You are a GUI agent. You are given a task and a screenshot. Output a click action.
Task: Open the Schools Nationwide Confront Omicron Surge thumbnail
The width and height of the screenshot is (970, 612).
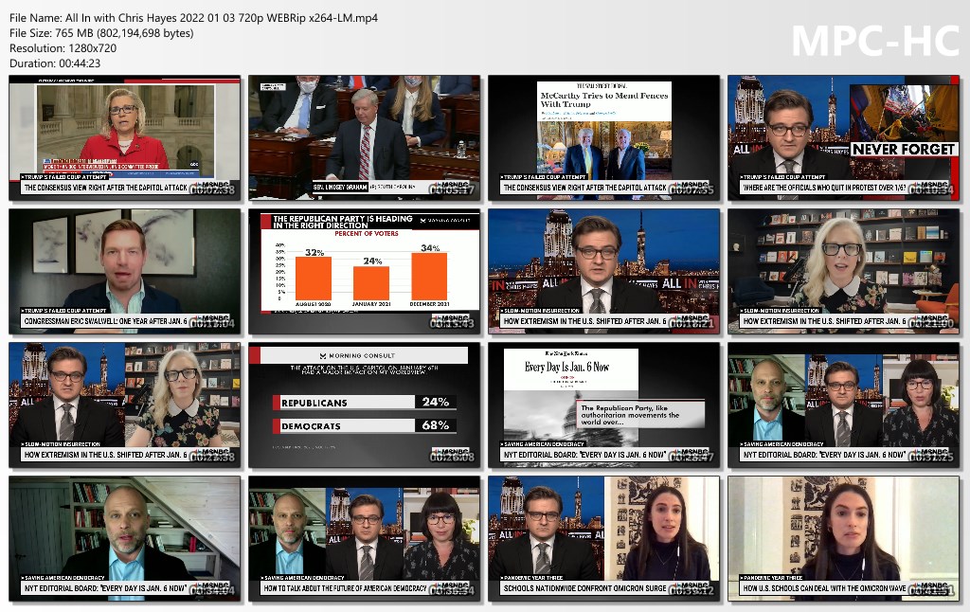coord(603,539)
